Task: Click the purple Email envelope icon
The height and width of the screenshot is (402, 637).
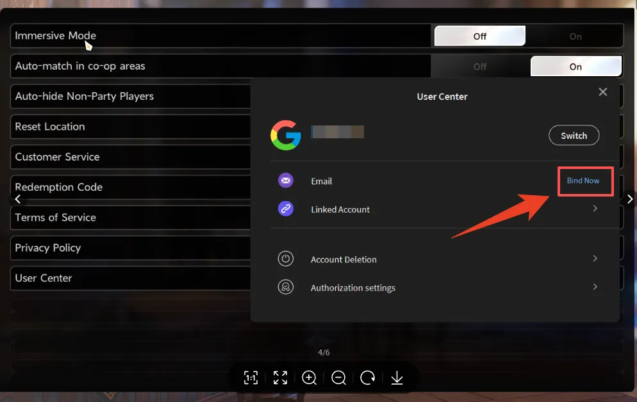Action: (x=286, y=181)
